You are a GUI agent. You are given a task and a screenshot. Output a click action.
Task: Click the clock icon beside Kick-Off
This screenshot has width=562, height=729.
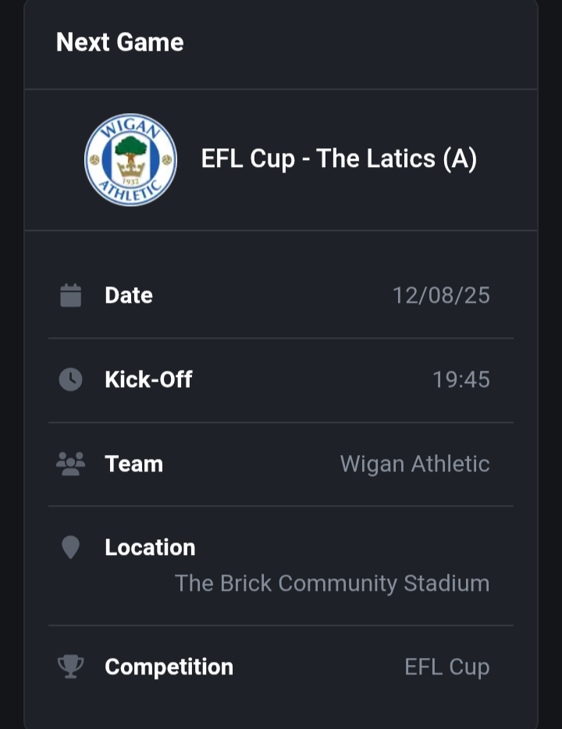[x=71, y=379]
